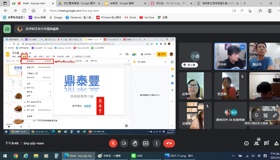
Task: Select the 劉小香 participant tile
Action: [x=195, y=56]
